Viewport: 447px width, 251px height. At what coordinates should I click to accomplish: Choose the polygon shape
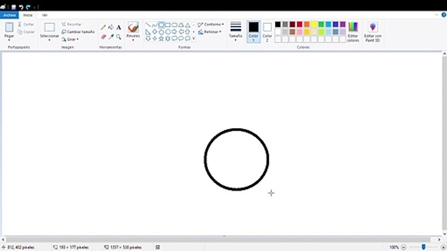coord(181,25)
